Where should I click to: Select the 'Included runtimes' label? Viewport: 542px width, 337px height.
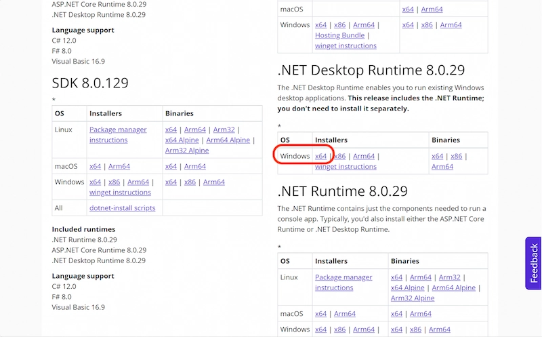coord(83,229)
